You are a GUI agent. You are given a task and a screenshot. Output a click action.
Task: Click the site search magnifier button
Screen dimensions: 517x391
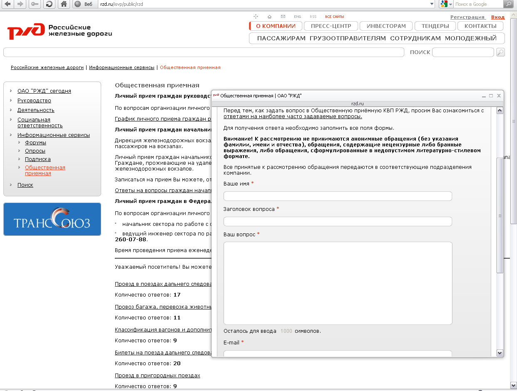pyautogui.click(x=500, y=52)
